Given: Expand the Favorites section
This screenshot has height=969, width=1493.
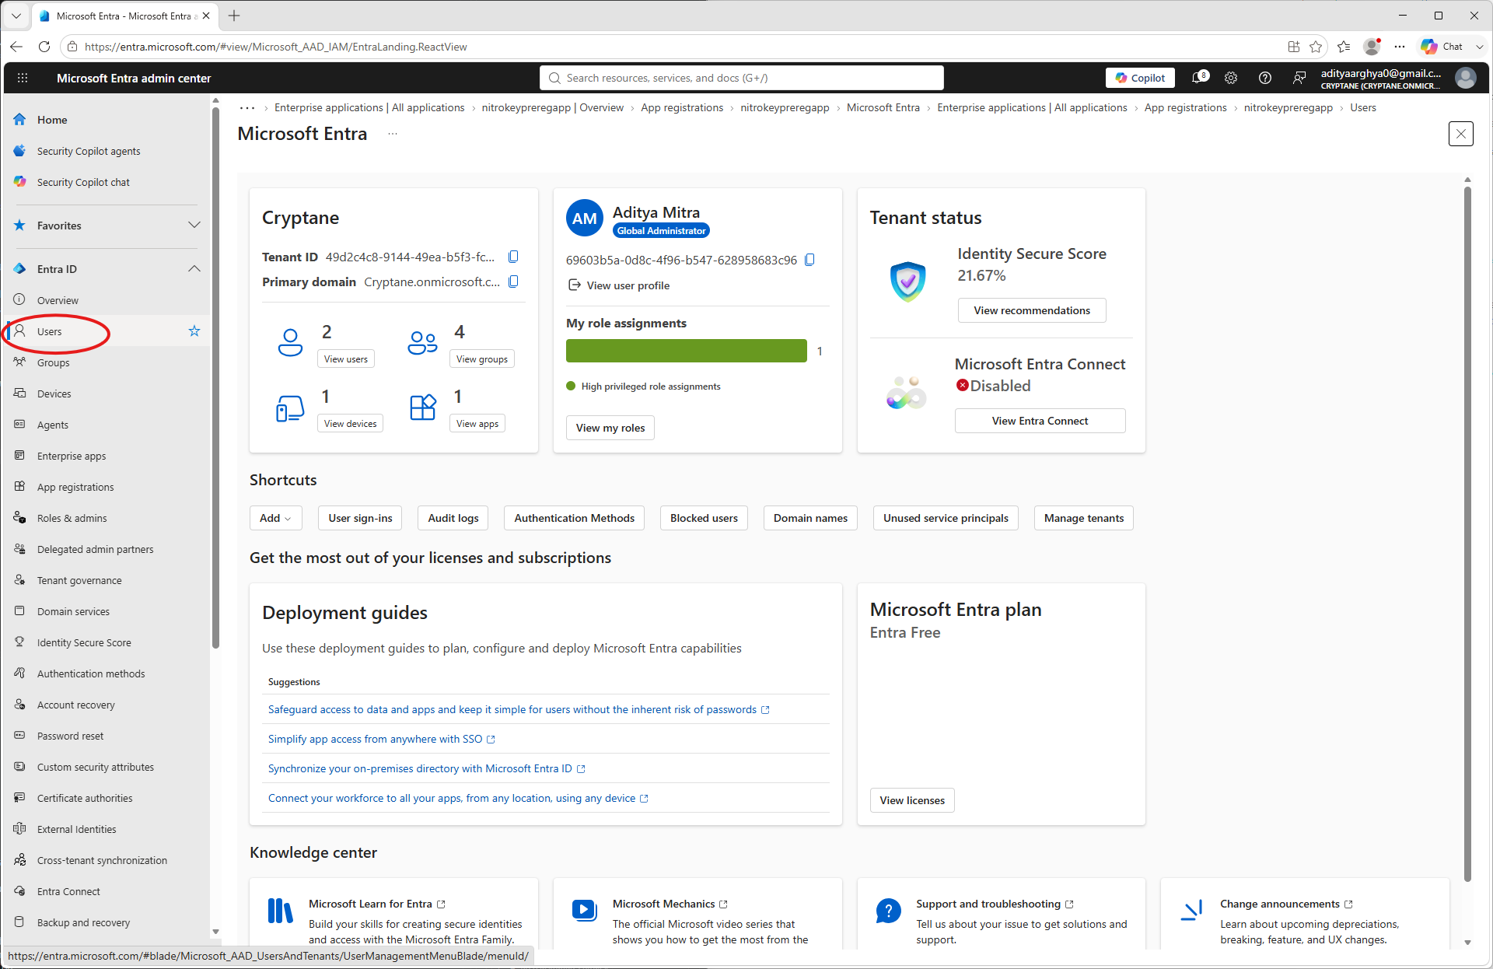Looking at the screenshot, I should tap(194, 226).
